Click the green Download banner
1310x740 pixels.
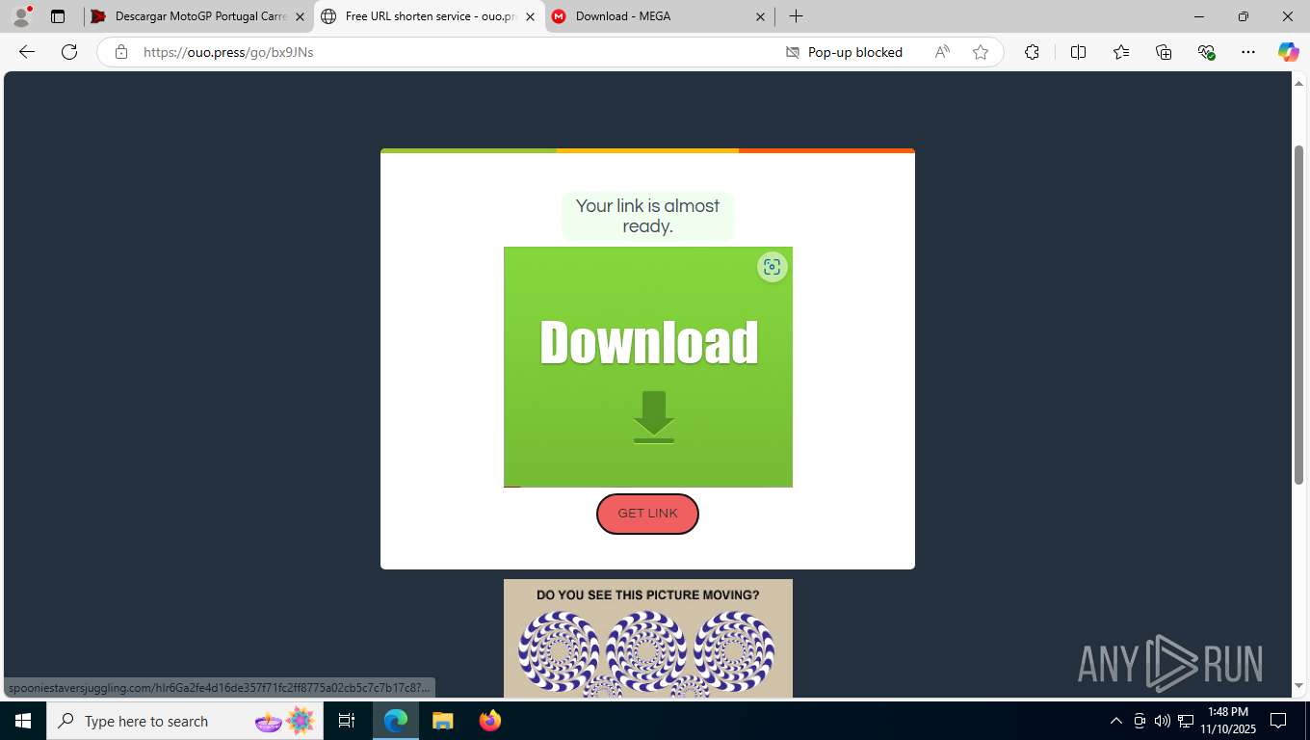click(x=648, y=367)
